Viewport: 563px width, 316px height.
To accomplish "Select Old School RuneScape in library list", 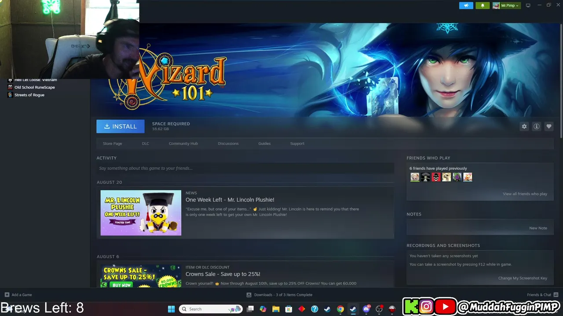I will point(35,87).
